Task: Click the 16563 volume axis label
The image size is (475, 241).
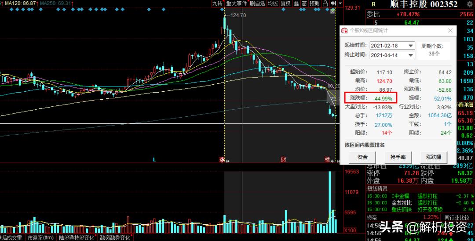Action: pyautogui.click(x=352, y=172)
